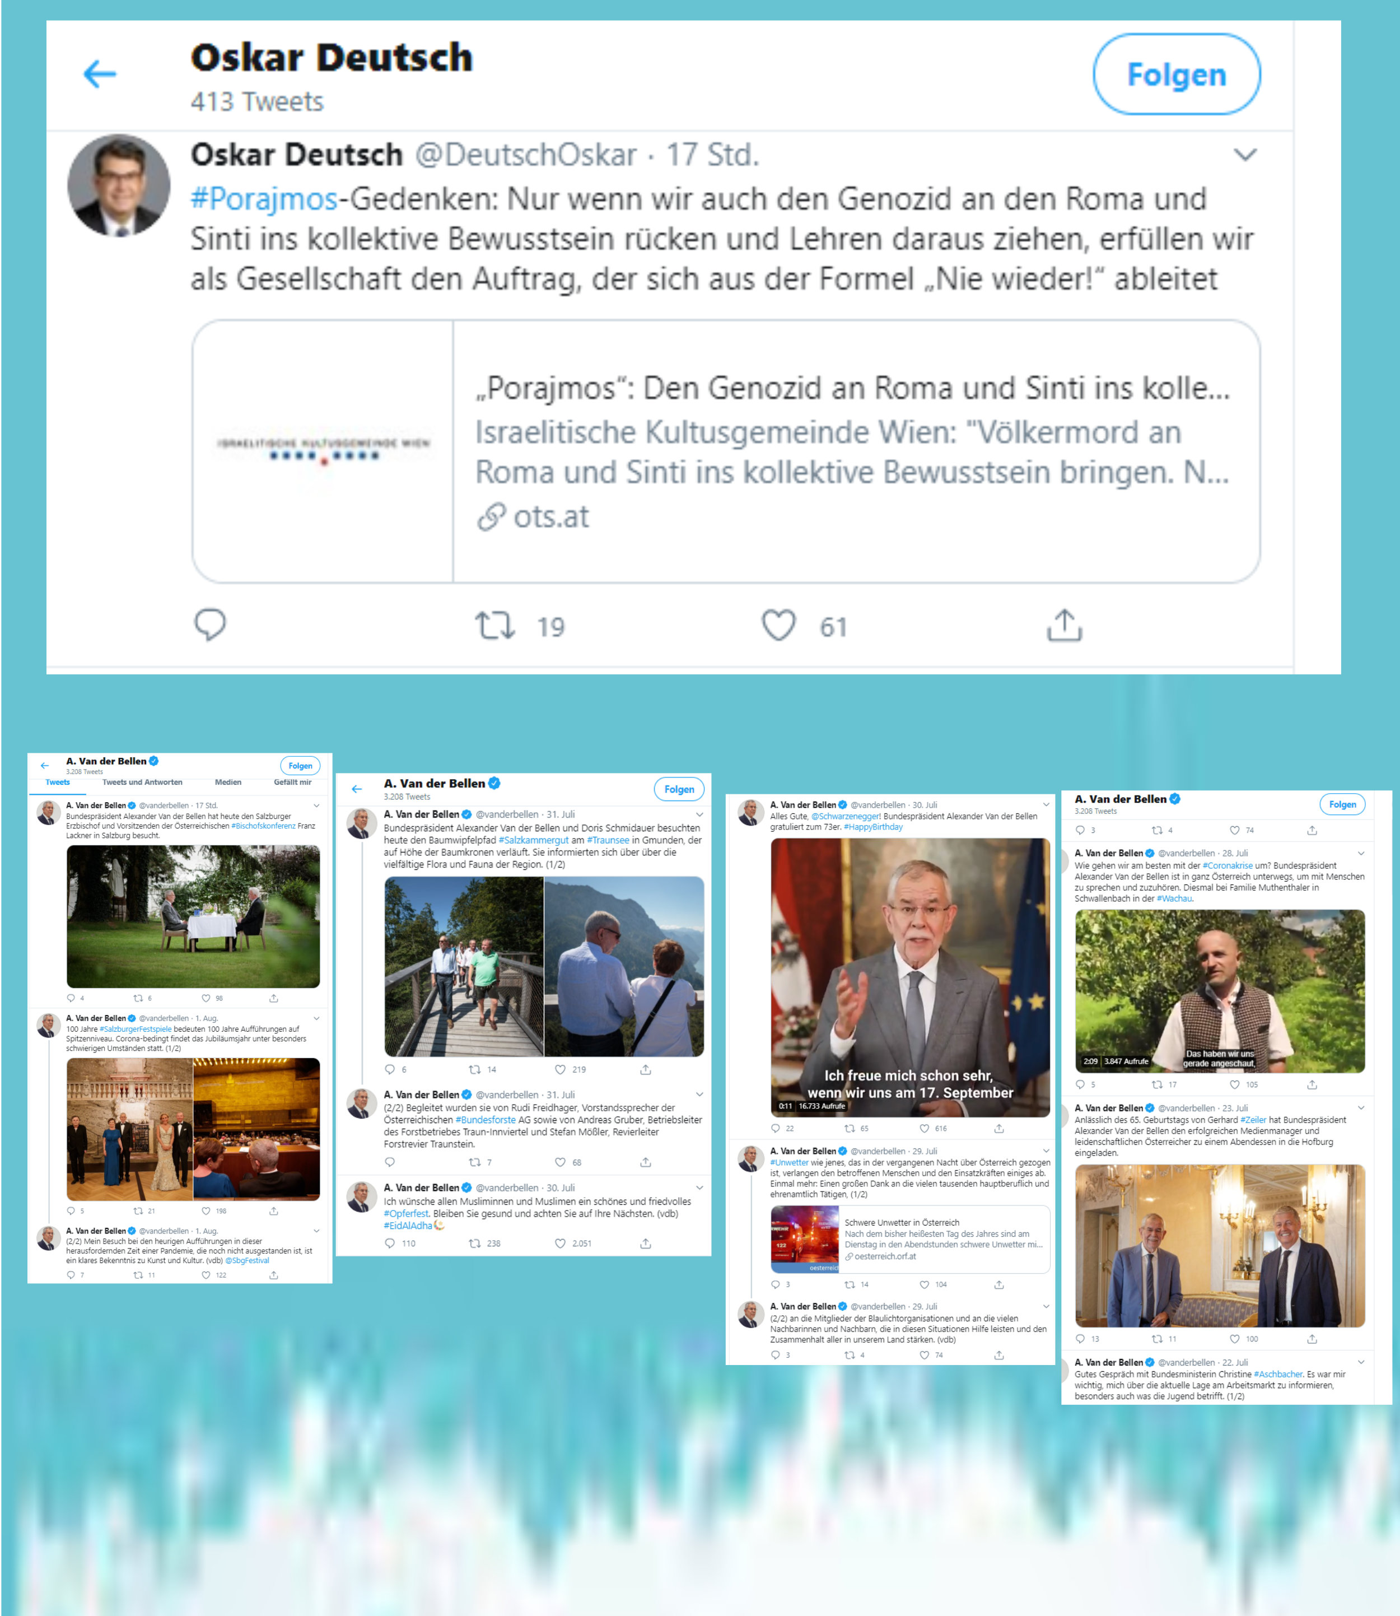Open the Medien tab

pos(228,782)
